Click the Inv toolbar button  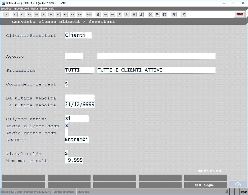click(89, 15)
